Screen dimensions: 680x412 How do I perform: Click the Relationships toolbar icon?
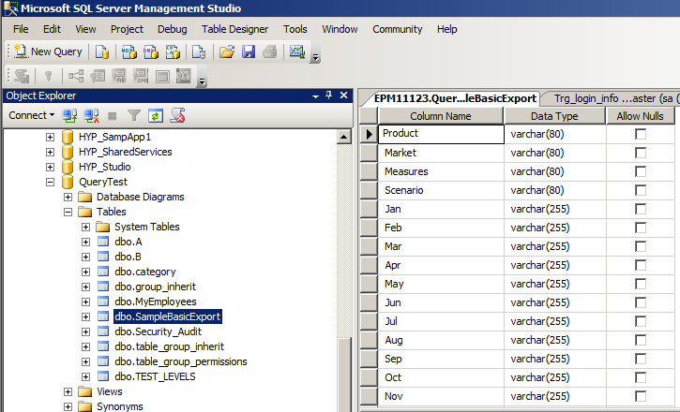point(76,76)
